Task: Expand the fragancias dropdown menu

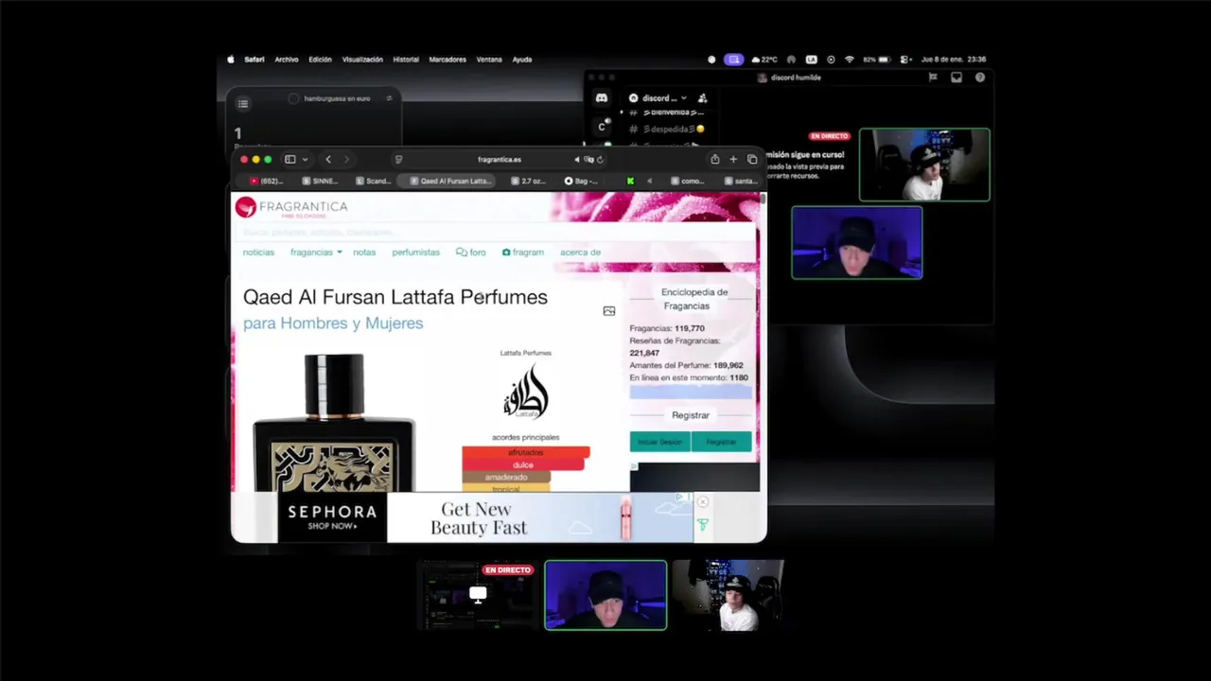Action: pyautogui.click(x=316, y=253)
